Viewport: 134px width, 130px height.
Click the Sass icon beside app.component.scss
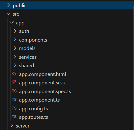pos(14,82)
